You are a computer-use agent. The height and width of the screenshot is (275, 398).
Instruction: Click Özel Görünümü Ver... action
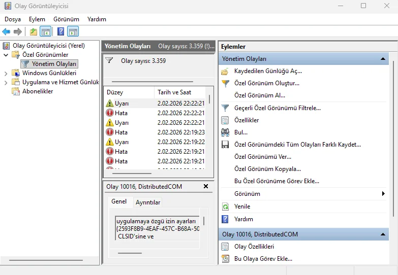click(263, 157)
